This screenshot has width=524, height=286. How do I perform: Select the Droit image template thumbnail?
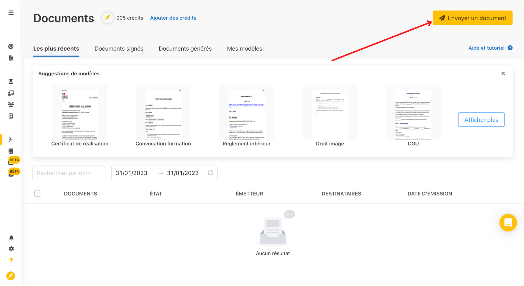(330, 112)
